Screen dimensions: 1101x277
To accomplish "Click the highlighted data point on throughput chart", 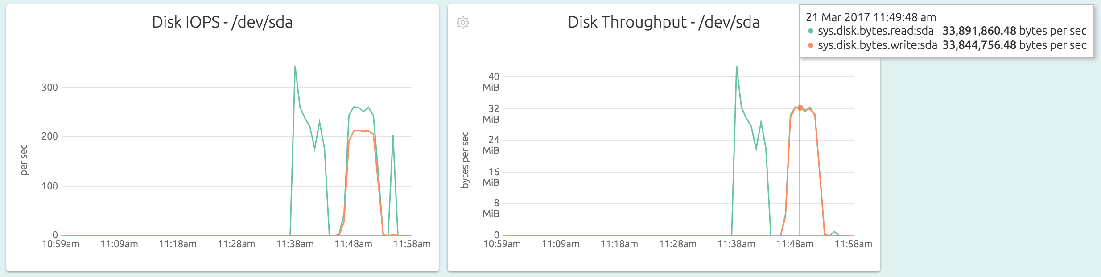I will click(800, 108).
